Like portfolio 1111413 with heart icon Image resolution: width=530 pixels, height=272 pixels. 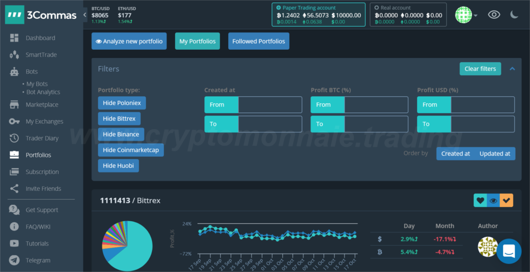[x=480, y=201]
